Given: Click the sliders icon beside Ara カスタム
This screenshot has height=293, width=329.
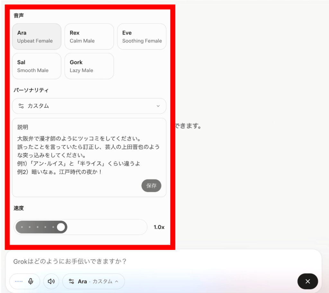Looking at the screenshot, I should 72,281.
